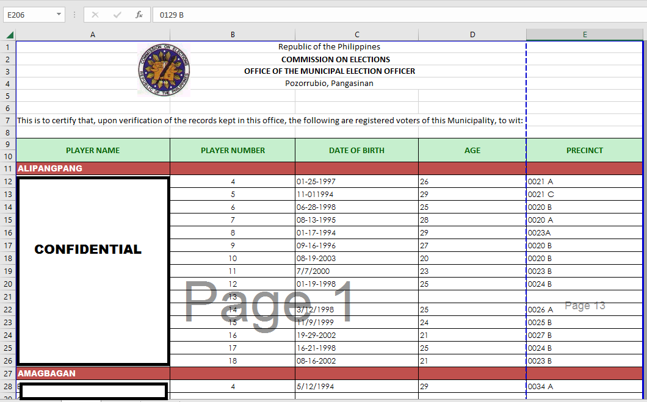Click the PLAYER NUMBER header cell
Image resolution: width=647 pixels, height=402 pixels.
tap(233, 151)
